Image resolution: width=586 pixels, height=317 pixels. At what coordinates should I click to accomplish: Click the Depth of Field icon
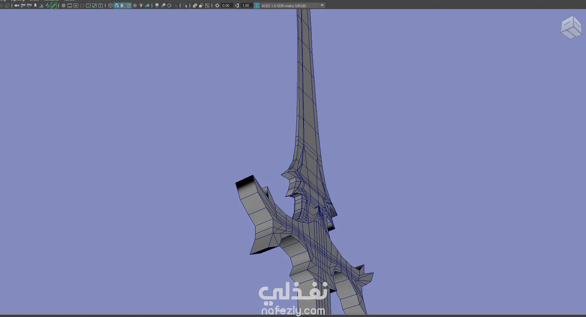coord(176,6)
